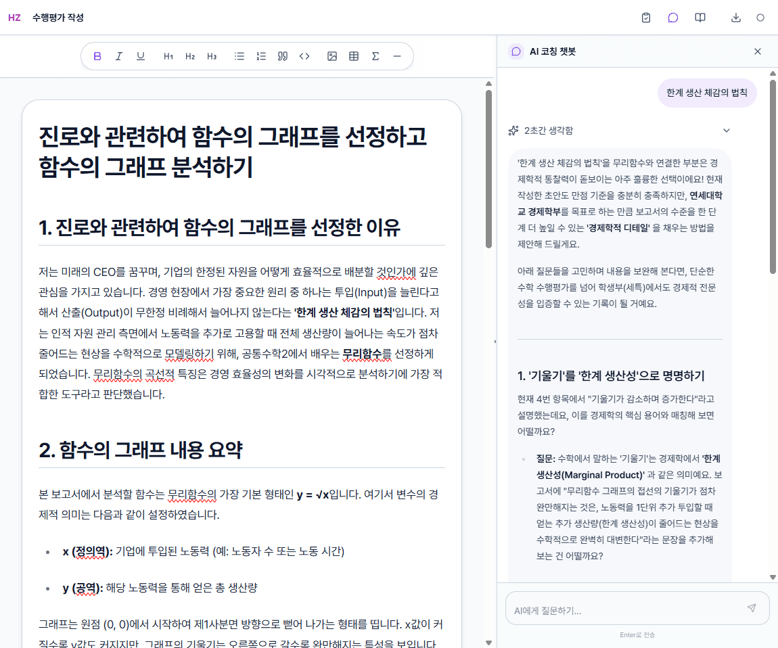This screenshot has width=778, height=648.
Task: Open the clipboard checklist icon in header
Action: 646,18
